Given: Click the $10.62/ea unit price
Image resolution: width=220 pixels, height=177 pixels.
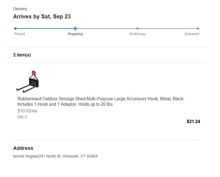Looking at the screenshot, I should click(27, 111).
